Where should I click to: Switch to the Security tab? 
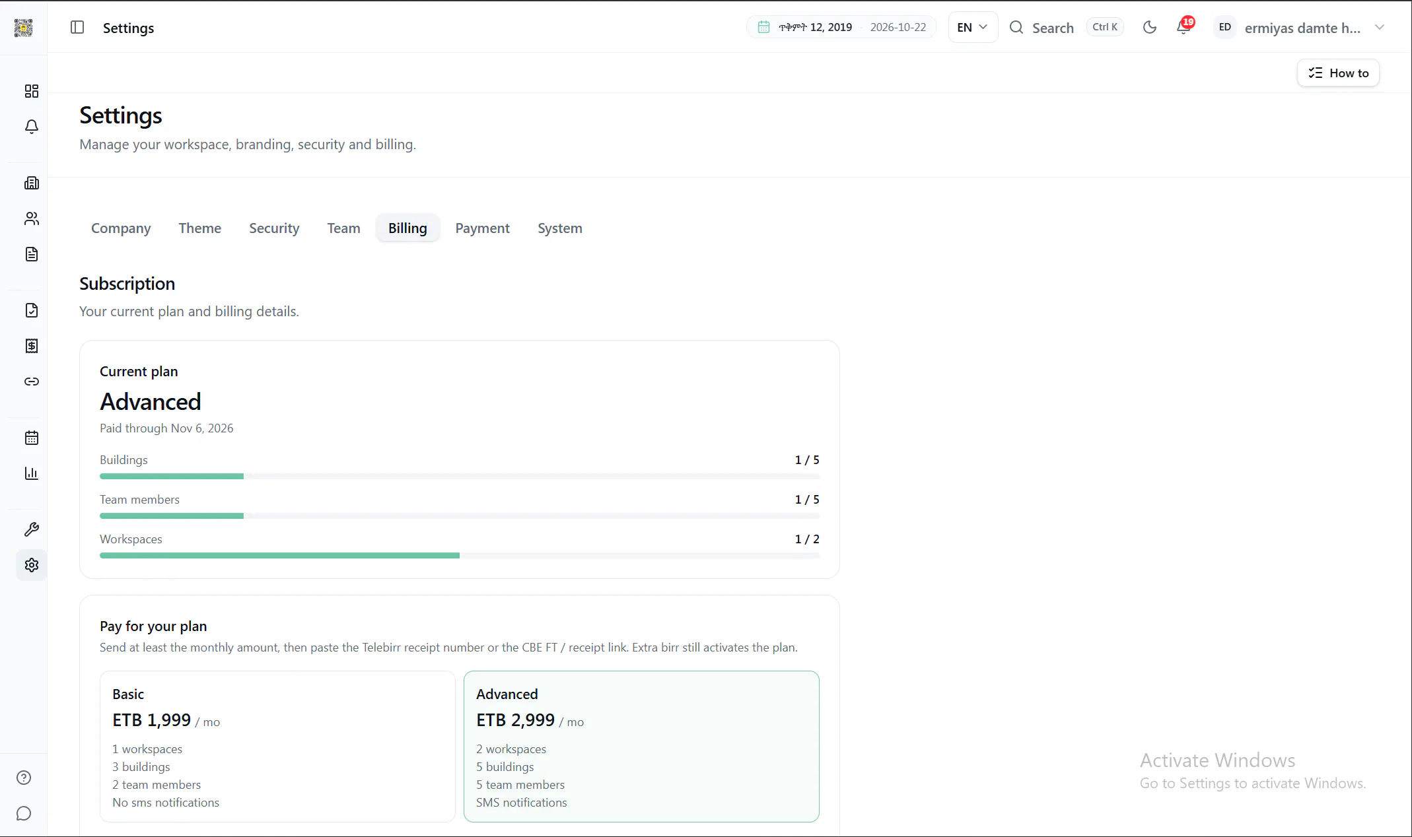[274, 228]
